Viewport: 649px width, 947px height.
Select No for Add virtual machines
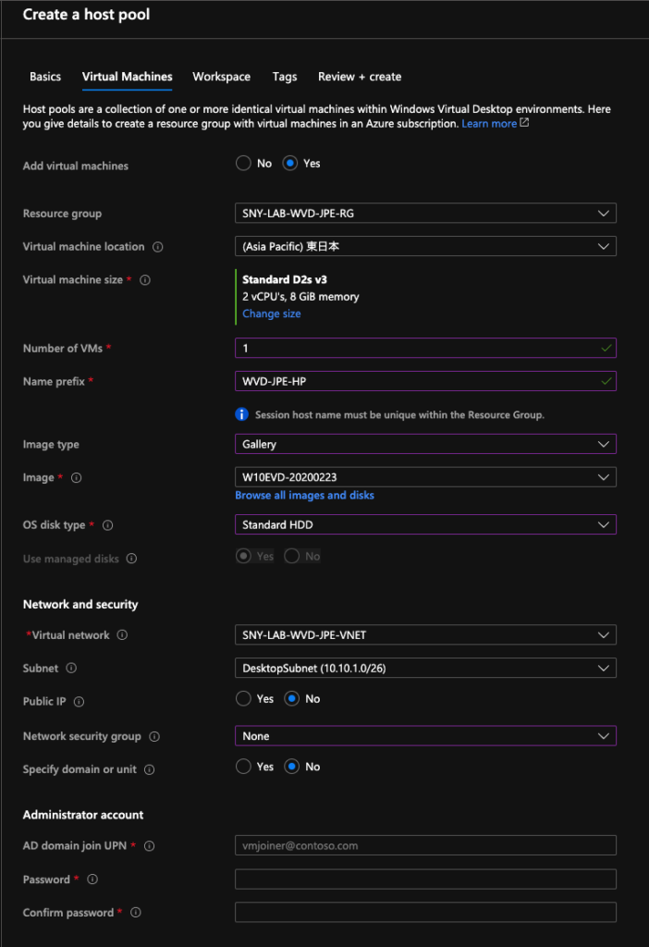243,163
